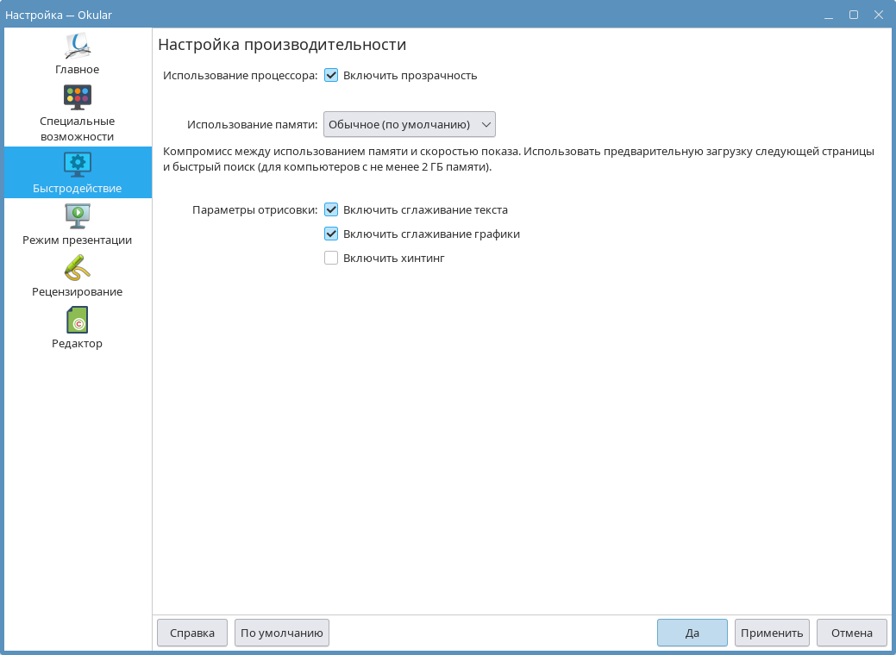Select the Рецензирование pen icon
Screen dimensions: 896x655
(78, 267)
